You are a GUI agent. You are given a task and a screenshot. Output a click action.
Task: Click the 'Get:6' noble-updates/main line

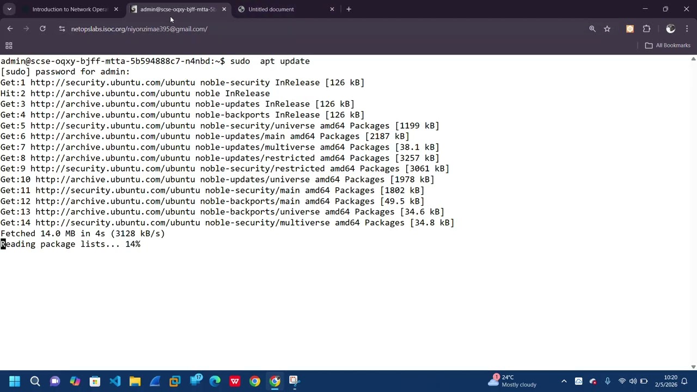point(205,137)
